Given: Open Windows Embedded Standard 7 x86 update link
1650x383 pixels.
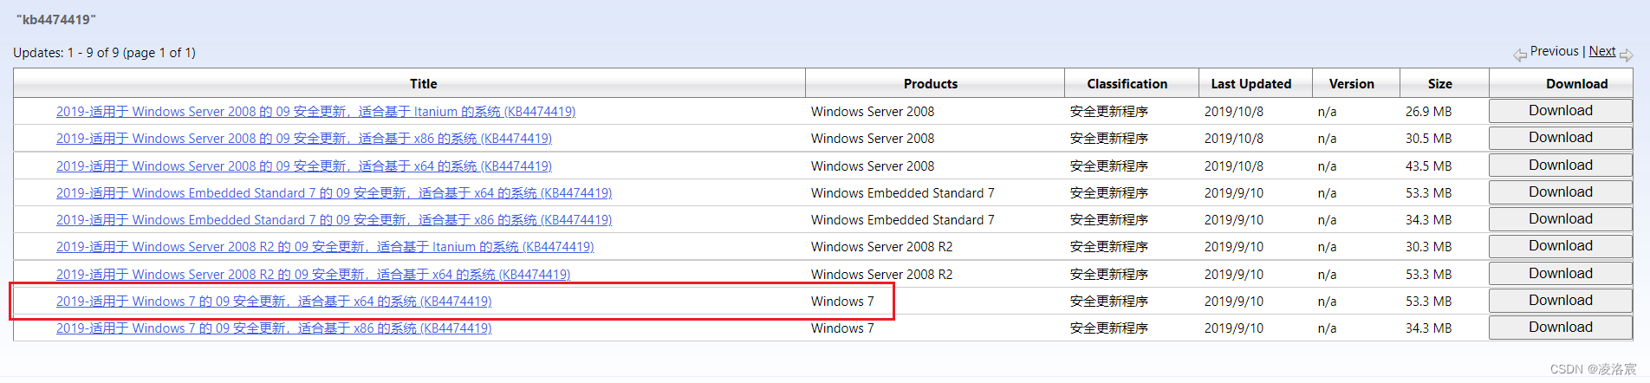Looking at the screenshot, I should pyautogui.click(x=334, y=220).
